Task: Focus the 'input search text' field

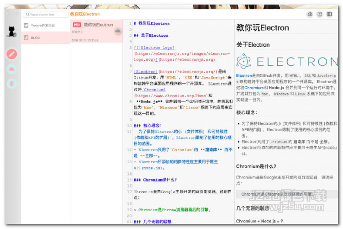Action: click(x=46, y=15)
